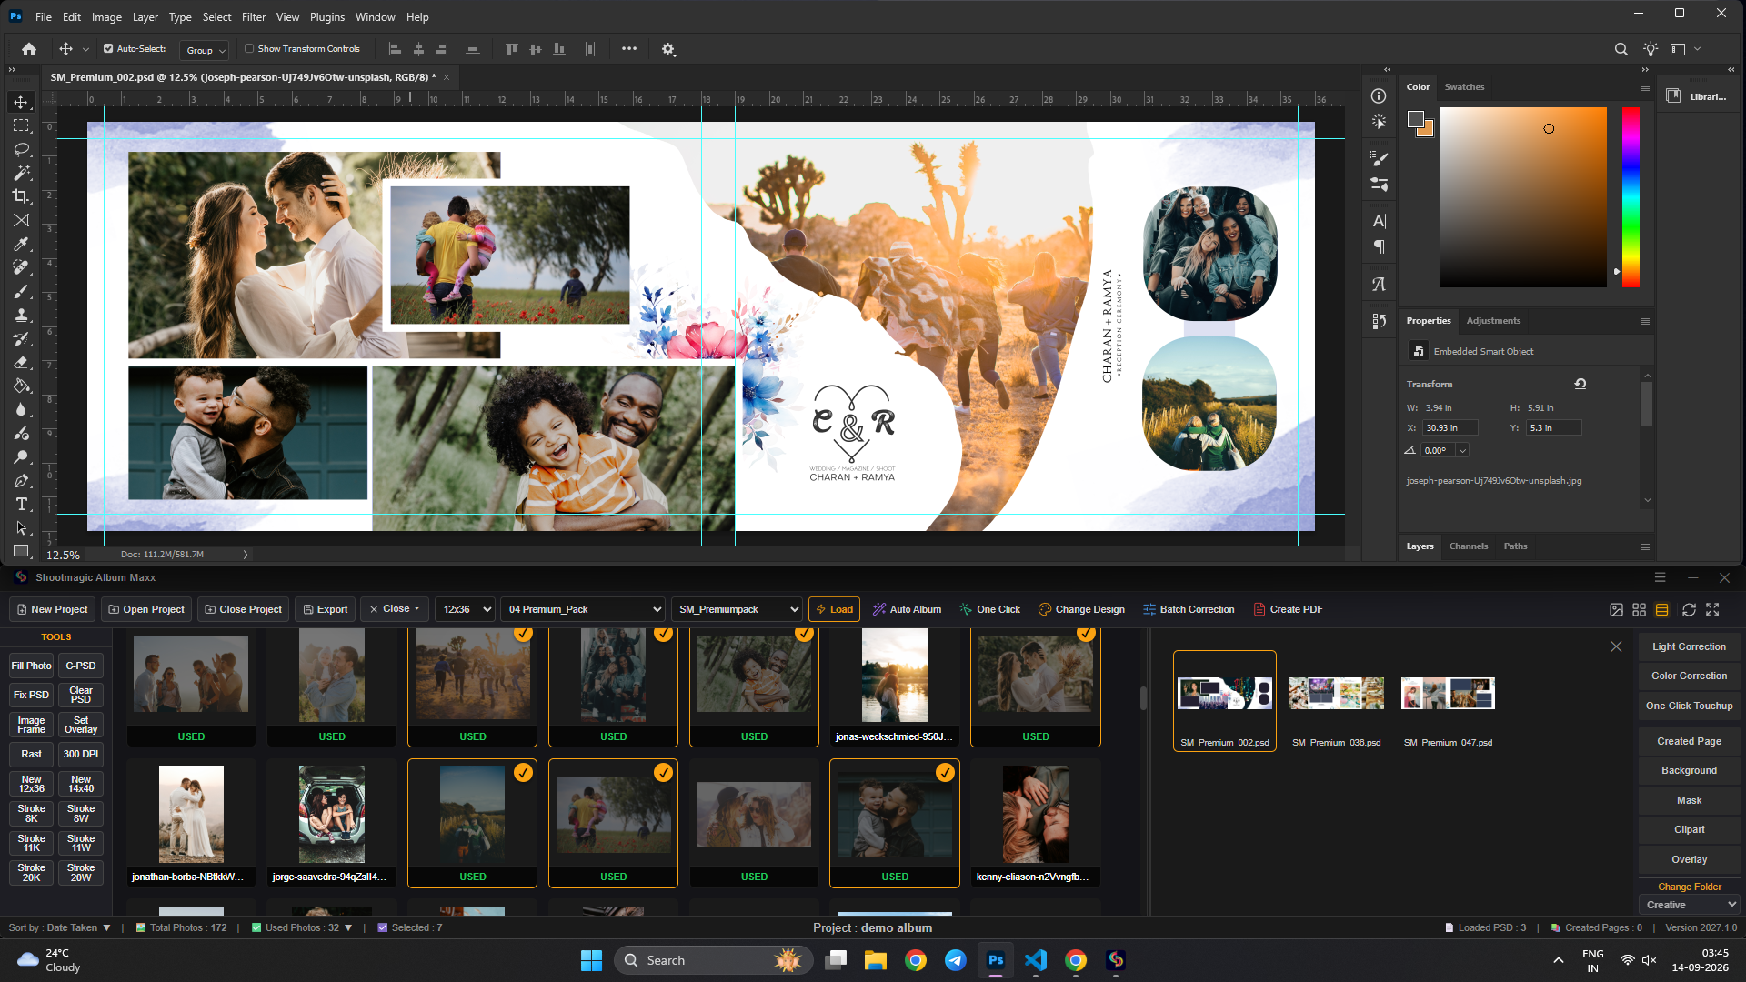Open the Group auto-select dropdown
The height and width of the screenshot is (982, 1746).
(205, 50)
